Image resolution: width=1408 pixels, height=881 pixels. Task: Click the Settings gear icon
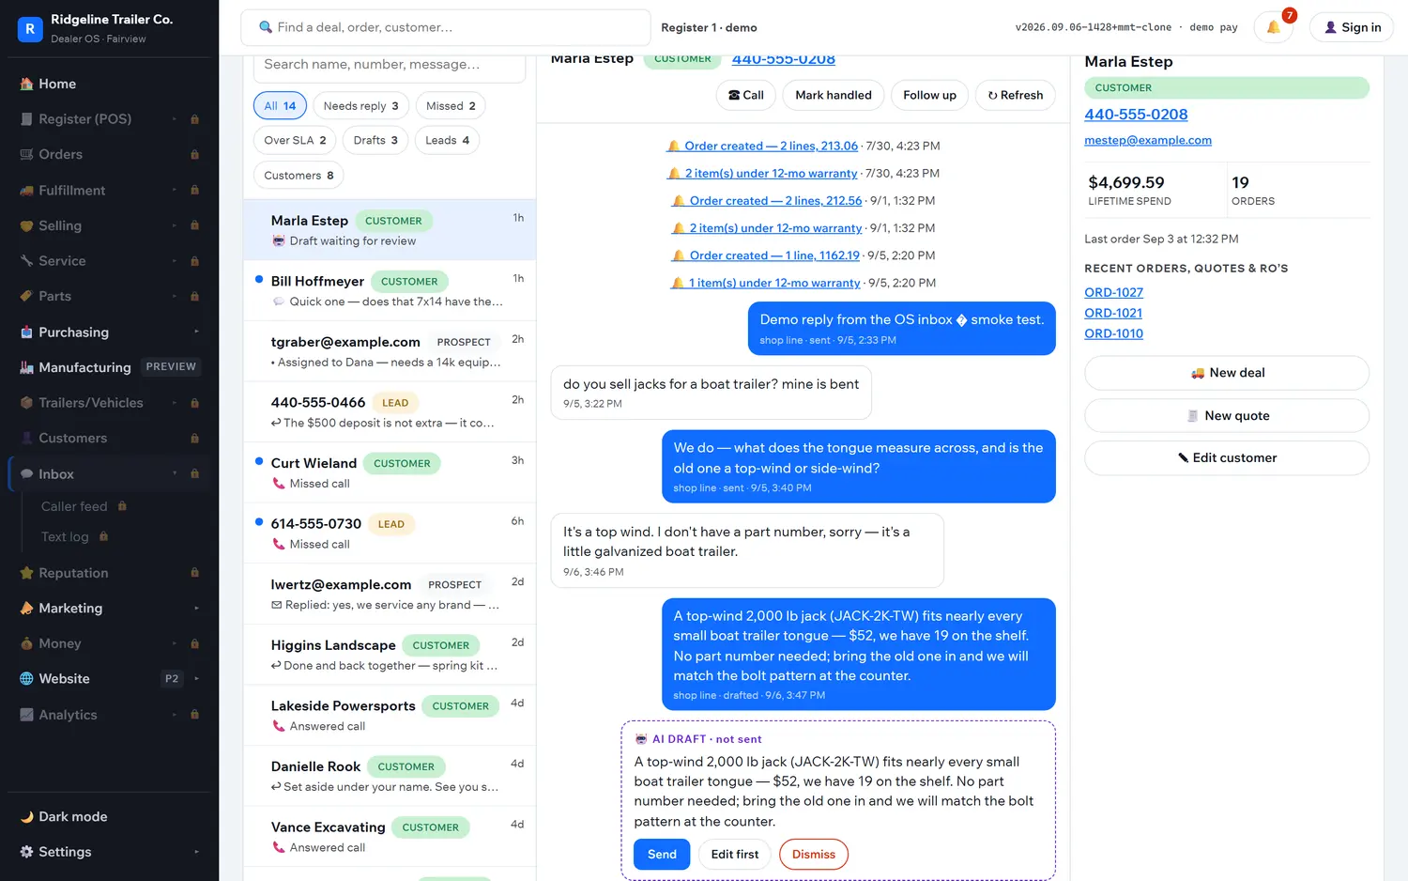pyautogui.click(x=26, y=852)
